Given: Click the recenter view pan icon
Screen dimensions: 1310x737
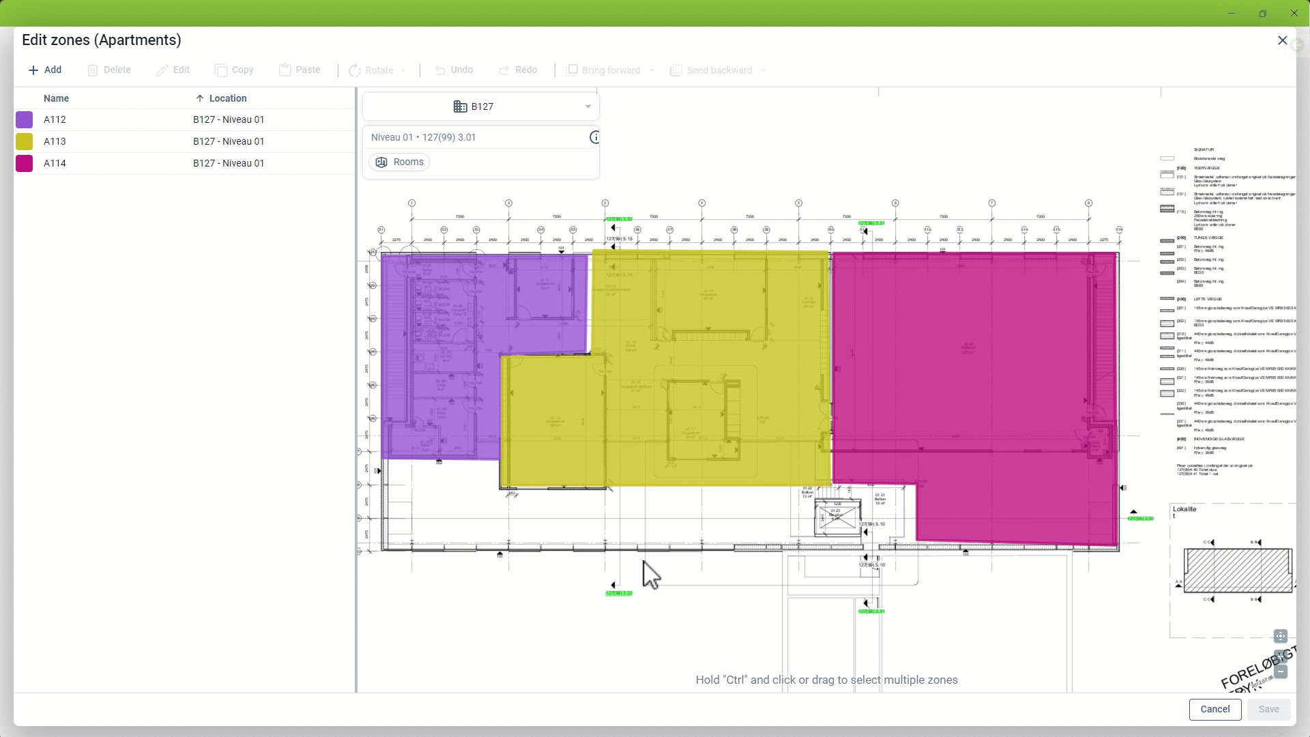Looking at the screenshot, I should click(1280, 636).
